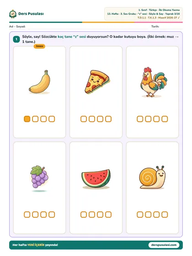
Task: Open the derspusulasi.com link
Action: 164,245
